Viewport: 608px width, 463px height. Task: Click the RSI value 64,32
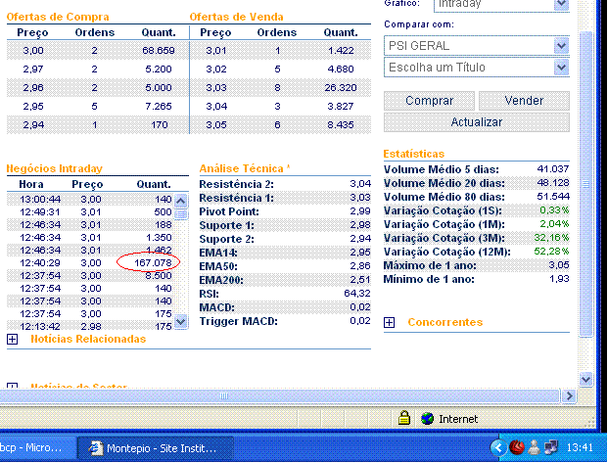(x=357, y=293)
